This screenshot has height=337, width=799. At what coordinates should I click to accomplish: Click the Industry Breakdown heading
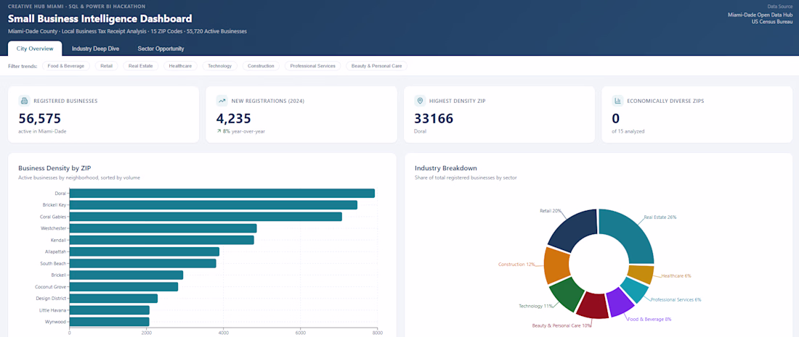(446, 167)
